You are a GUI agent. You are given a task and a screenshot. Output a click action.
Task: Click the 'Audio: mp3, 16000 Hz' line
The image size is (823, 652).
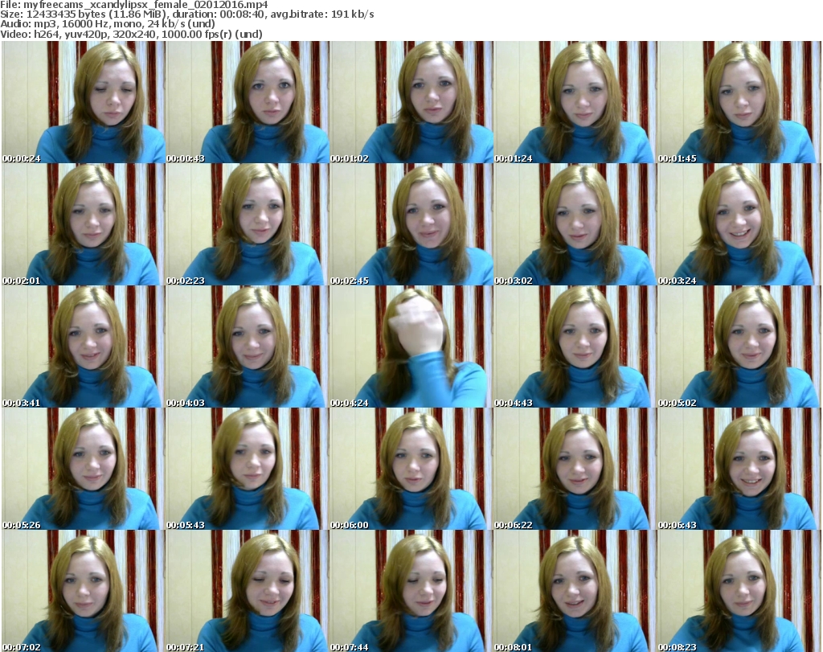pyautogui.click(x=108, y=24)
